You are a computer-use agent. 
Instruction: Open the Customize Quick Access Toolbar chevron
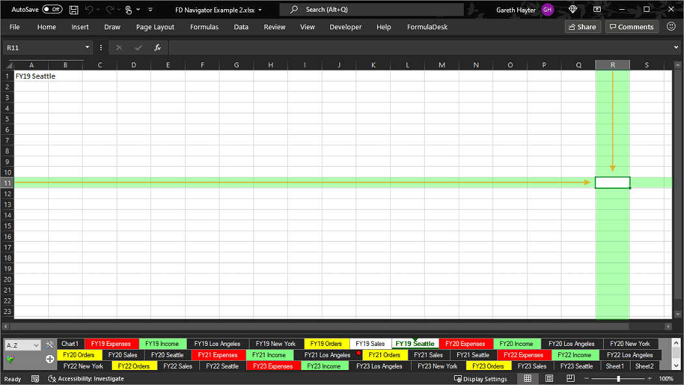(x=150, y=10)
